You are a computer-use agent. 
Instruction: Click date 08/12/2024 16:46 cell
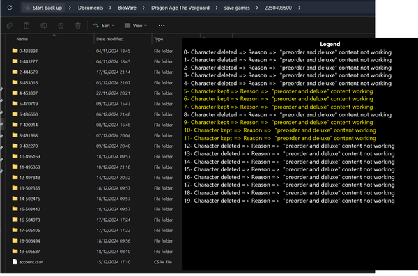(114, 125)
